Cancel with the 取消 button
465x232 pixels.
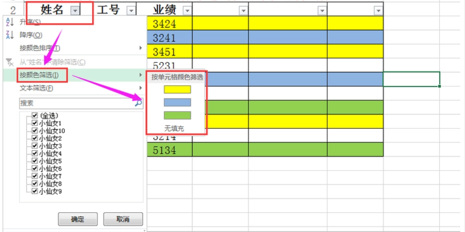pos(123,219)
